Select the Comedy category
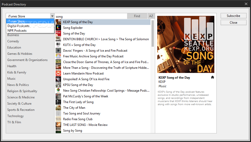The image size is (251, 142). coord(13,41)
